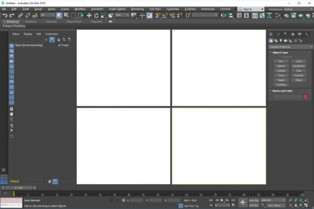Click the object name input field
Screen dimensions: 314x209
coord(288,97)
